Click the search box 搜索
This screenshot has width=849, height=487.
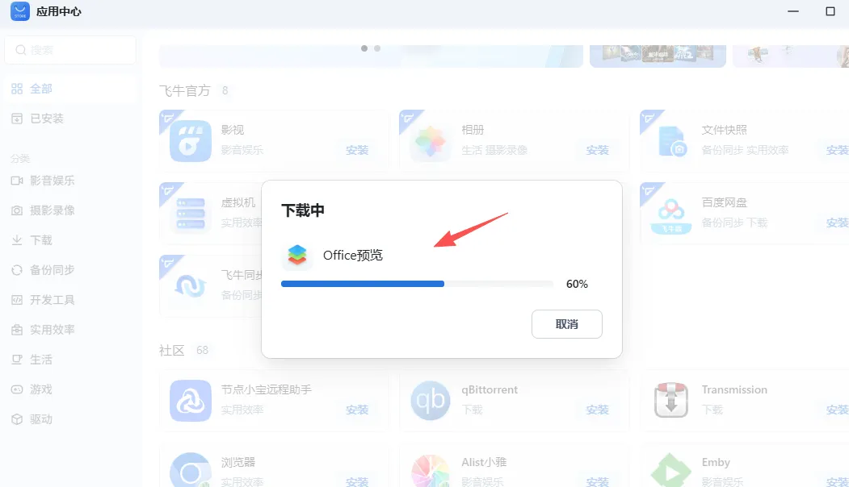pyautogui.click(x=70, y=50)
